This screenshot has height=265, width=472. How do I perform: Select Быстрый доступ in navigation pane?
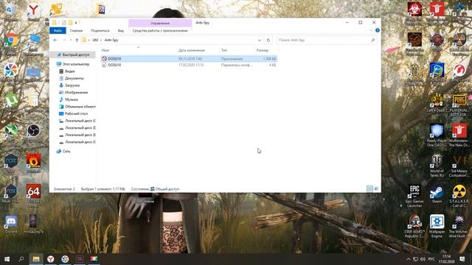click(73, 54)
